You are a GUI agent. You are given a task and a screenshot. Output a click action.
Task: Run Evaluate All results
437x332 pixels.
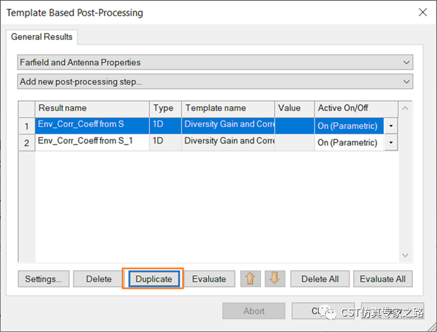click(382, 279)
